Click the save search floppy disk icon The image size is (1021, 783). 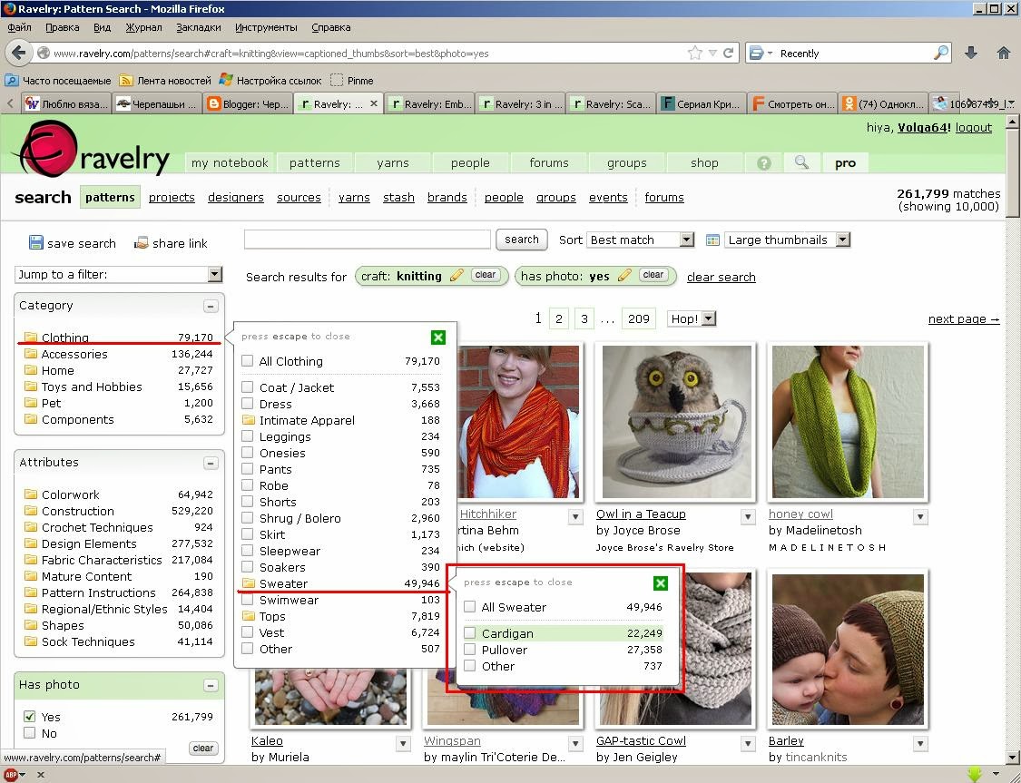click(35, 243)
